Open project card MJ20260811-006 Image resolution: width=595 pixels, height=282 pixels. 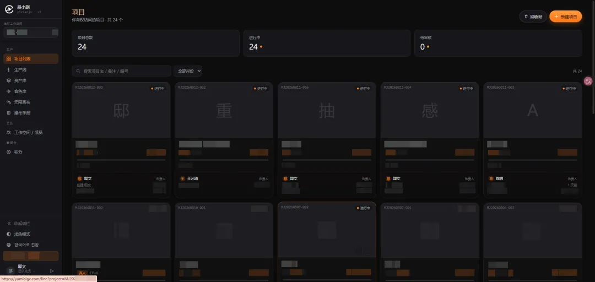[x=327, y=140]
